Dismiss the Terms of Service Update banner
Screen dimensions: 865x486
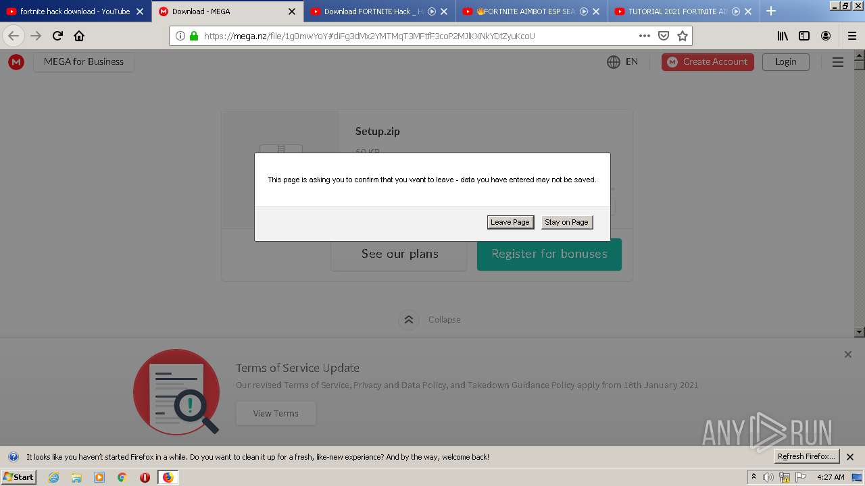848,354
